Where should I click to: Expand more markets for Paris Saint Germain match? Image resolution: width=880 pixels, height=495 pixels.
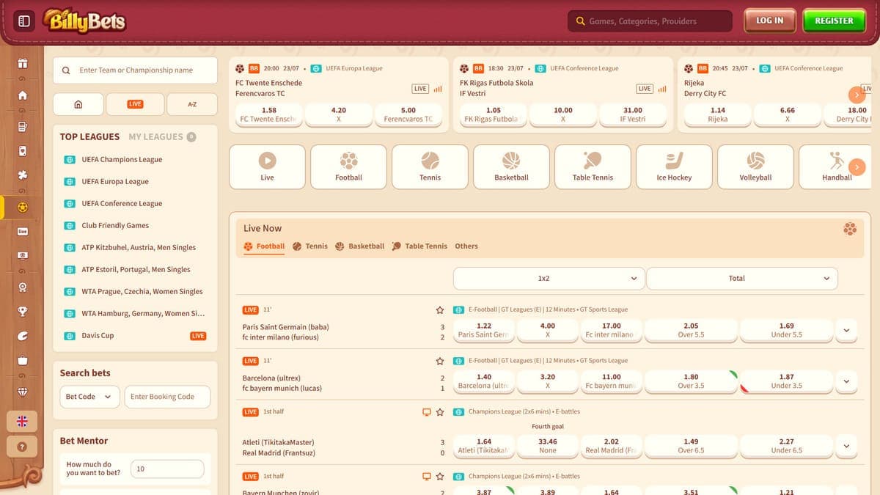pyautogui.click(x=846, y=331)
